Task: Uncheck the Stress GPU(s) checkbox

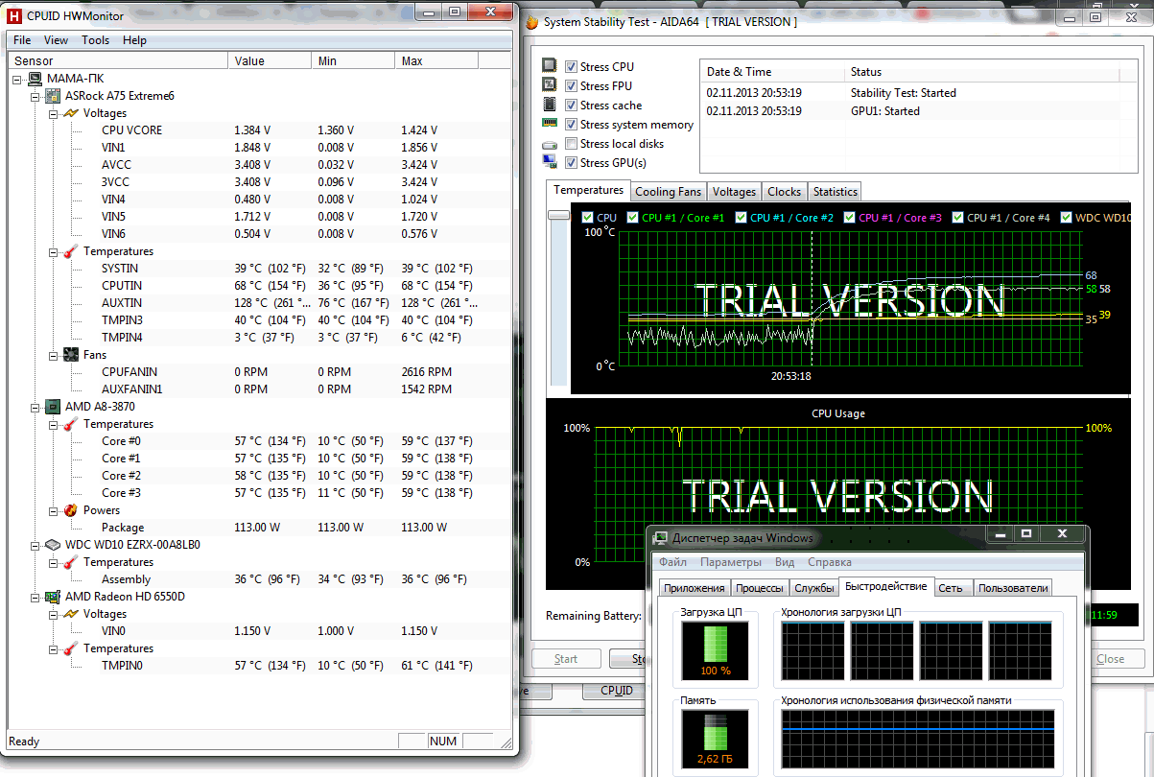Action: point(571,163)
